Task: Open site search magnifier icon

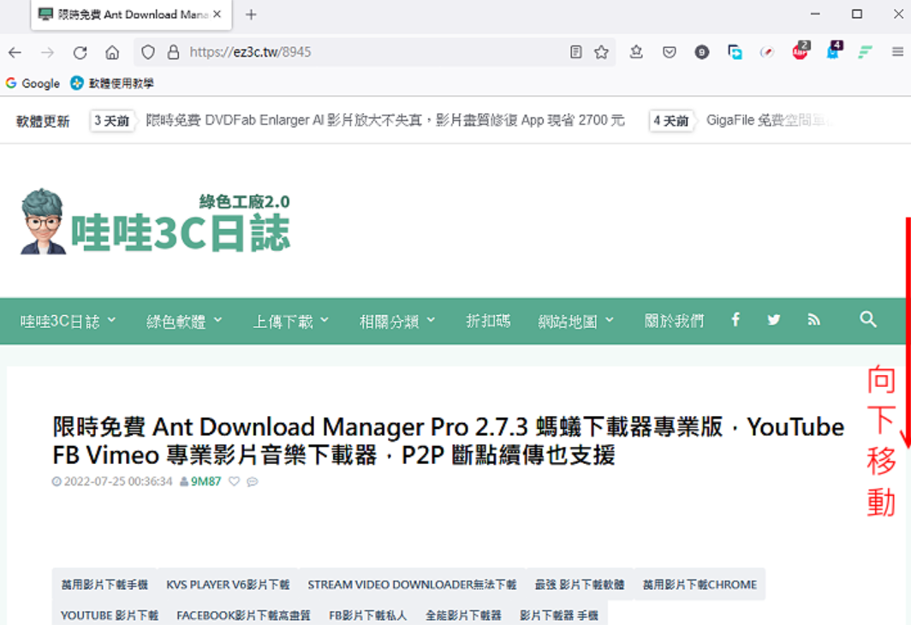Action: coord(868,319)
